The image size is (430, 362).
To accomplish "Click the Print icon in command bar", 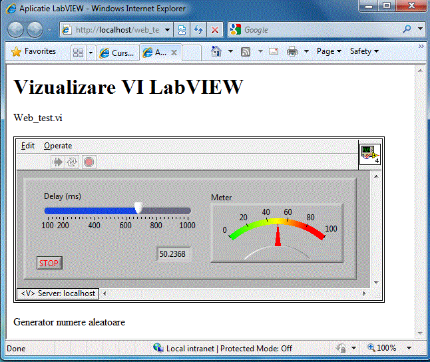I will coord(292,51).
